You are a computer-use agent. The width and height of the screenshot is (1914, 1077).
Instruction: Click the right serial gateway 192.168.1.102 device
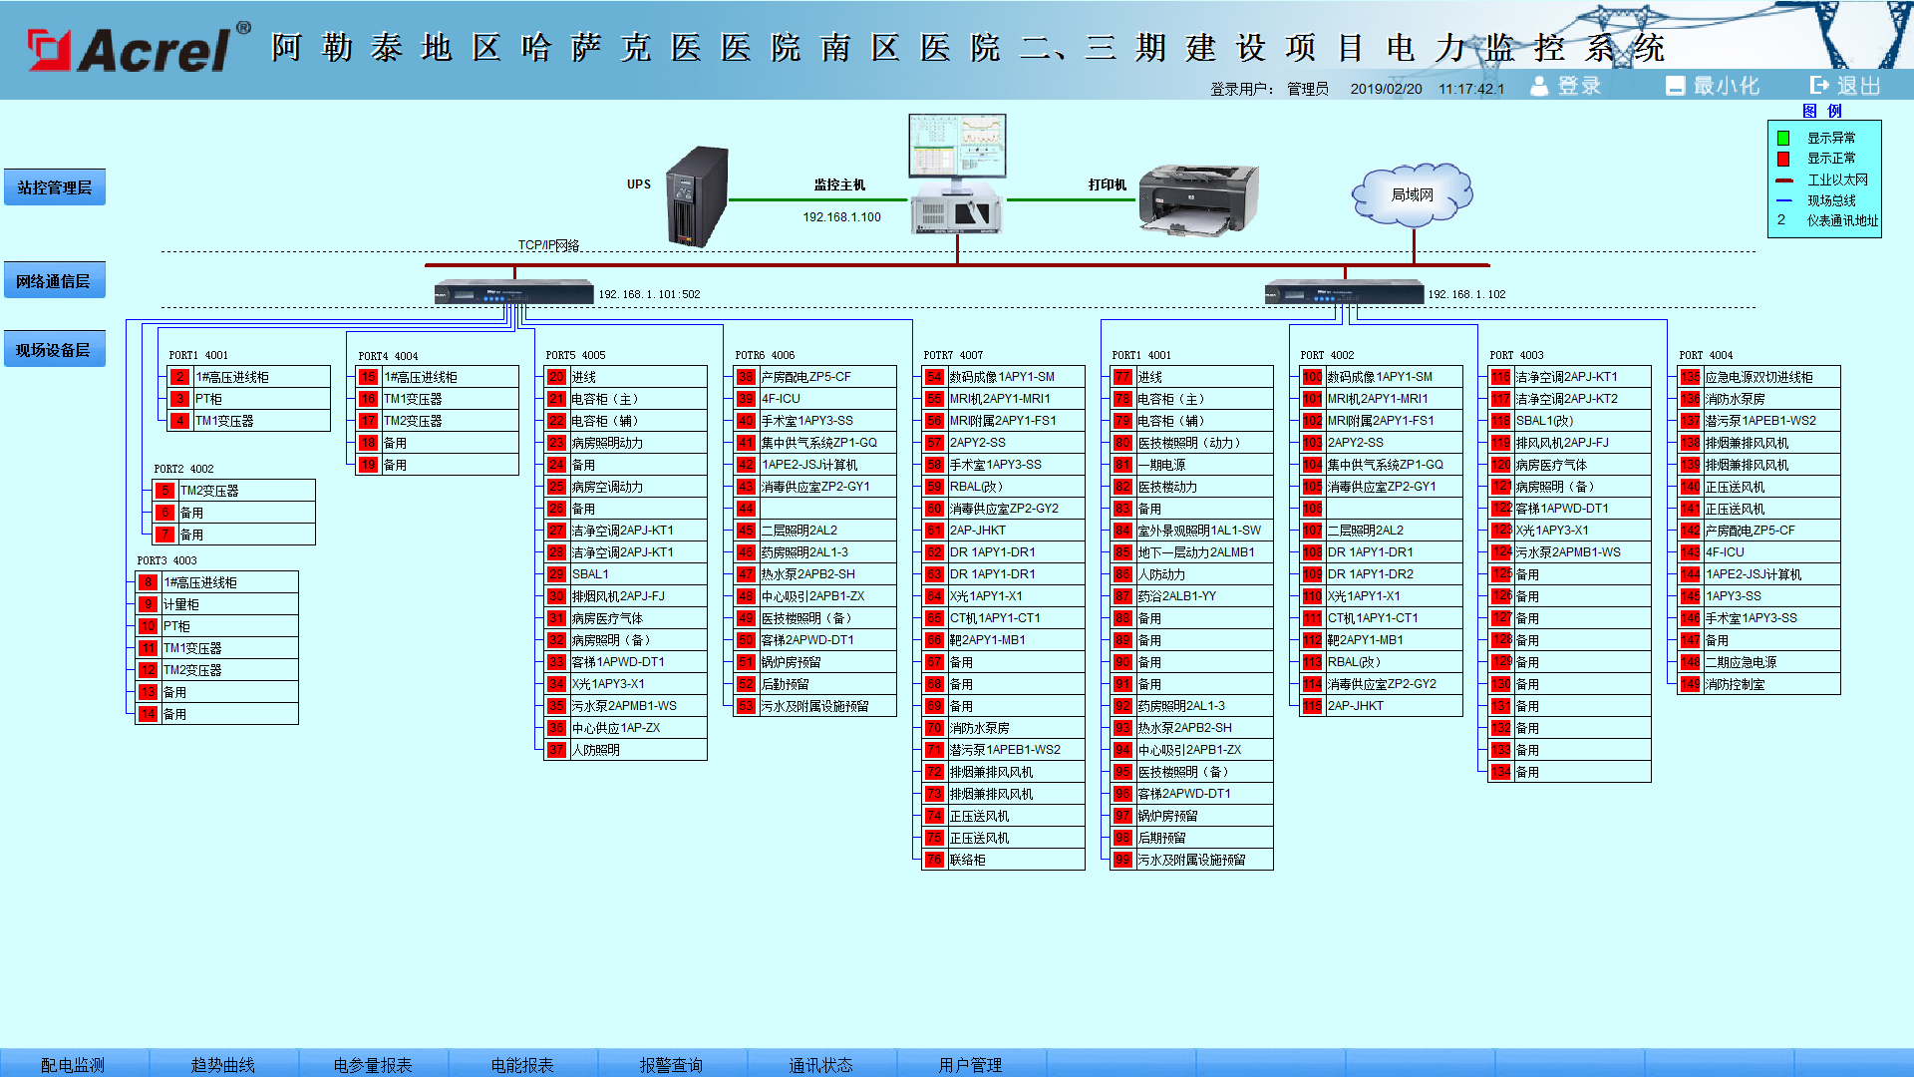point(1344,293)
